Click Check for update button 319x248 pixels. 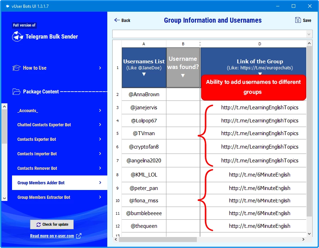[52, 224]
